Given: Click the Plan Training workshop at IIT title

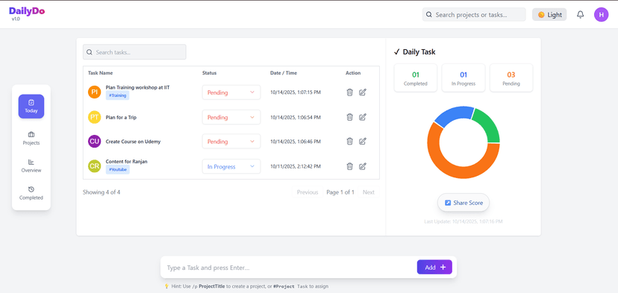Looking at the screenshot, I should 137,87.
